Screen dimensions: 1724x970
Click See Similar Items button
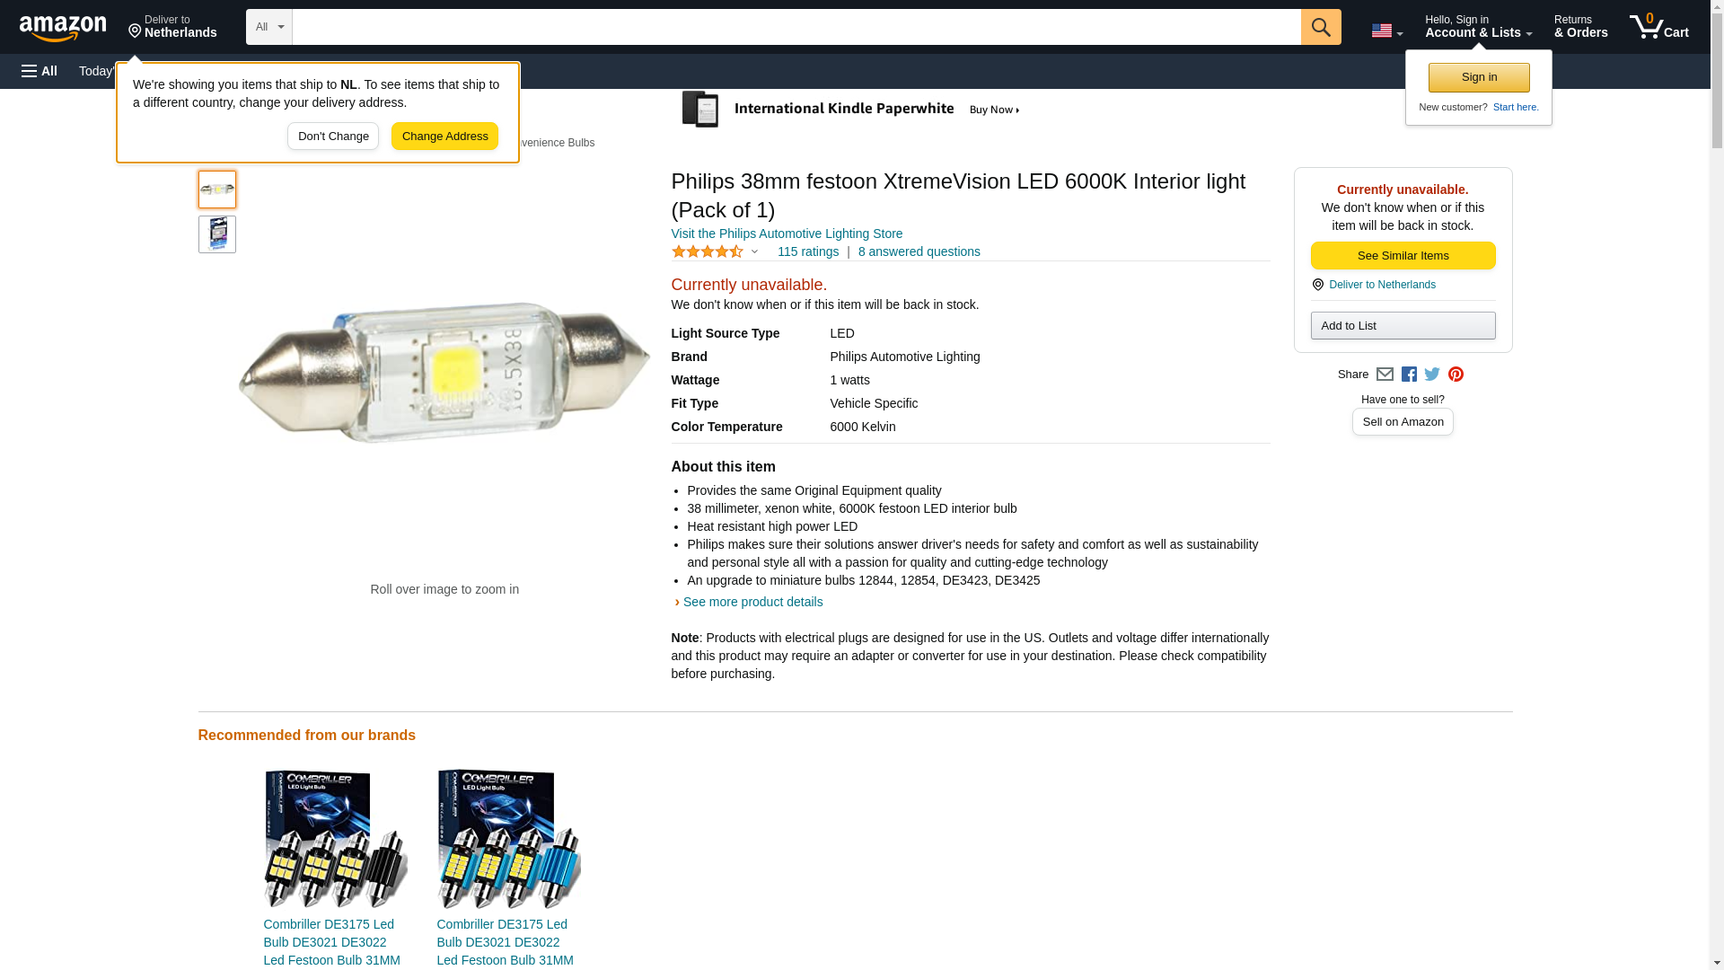(x=1403, y=256)
